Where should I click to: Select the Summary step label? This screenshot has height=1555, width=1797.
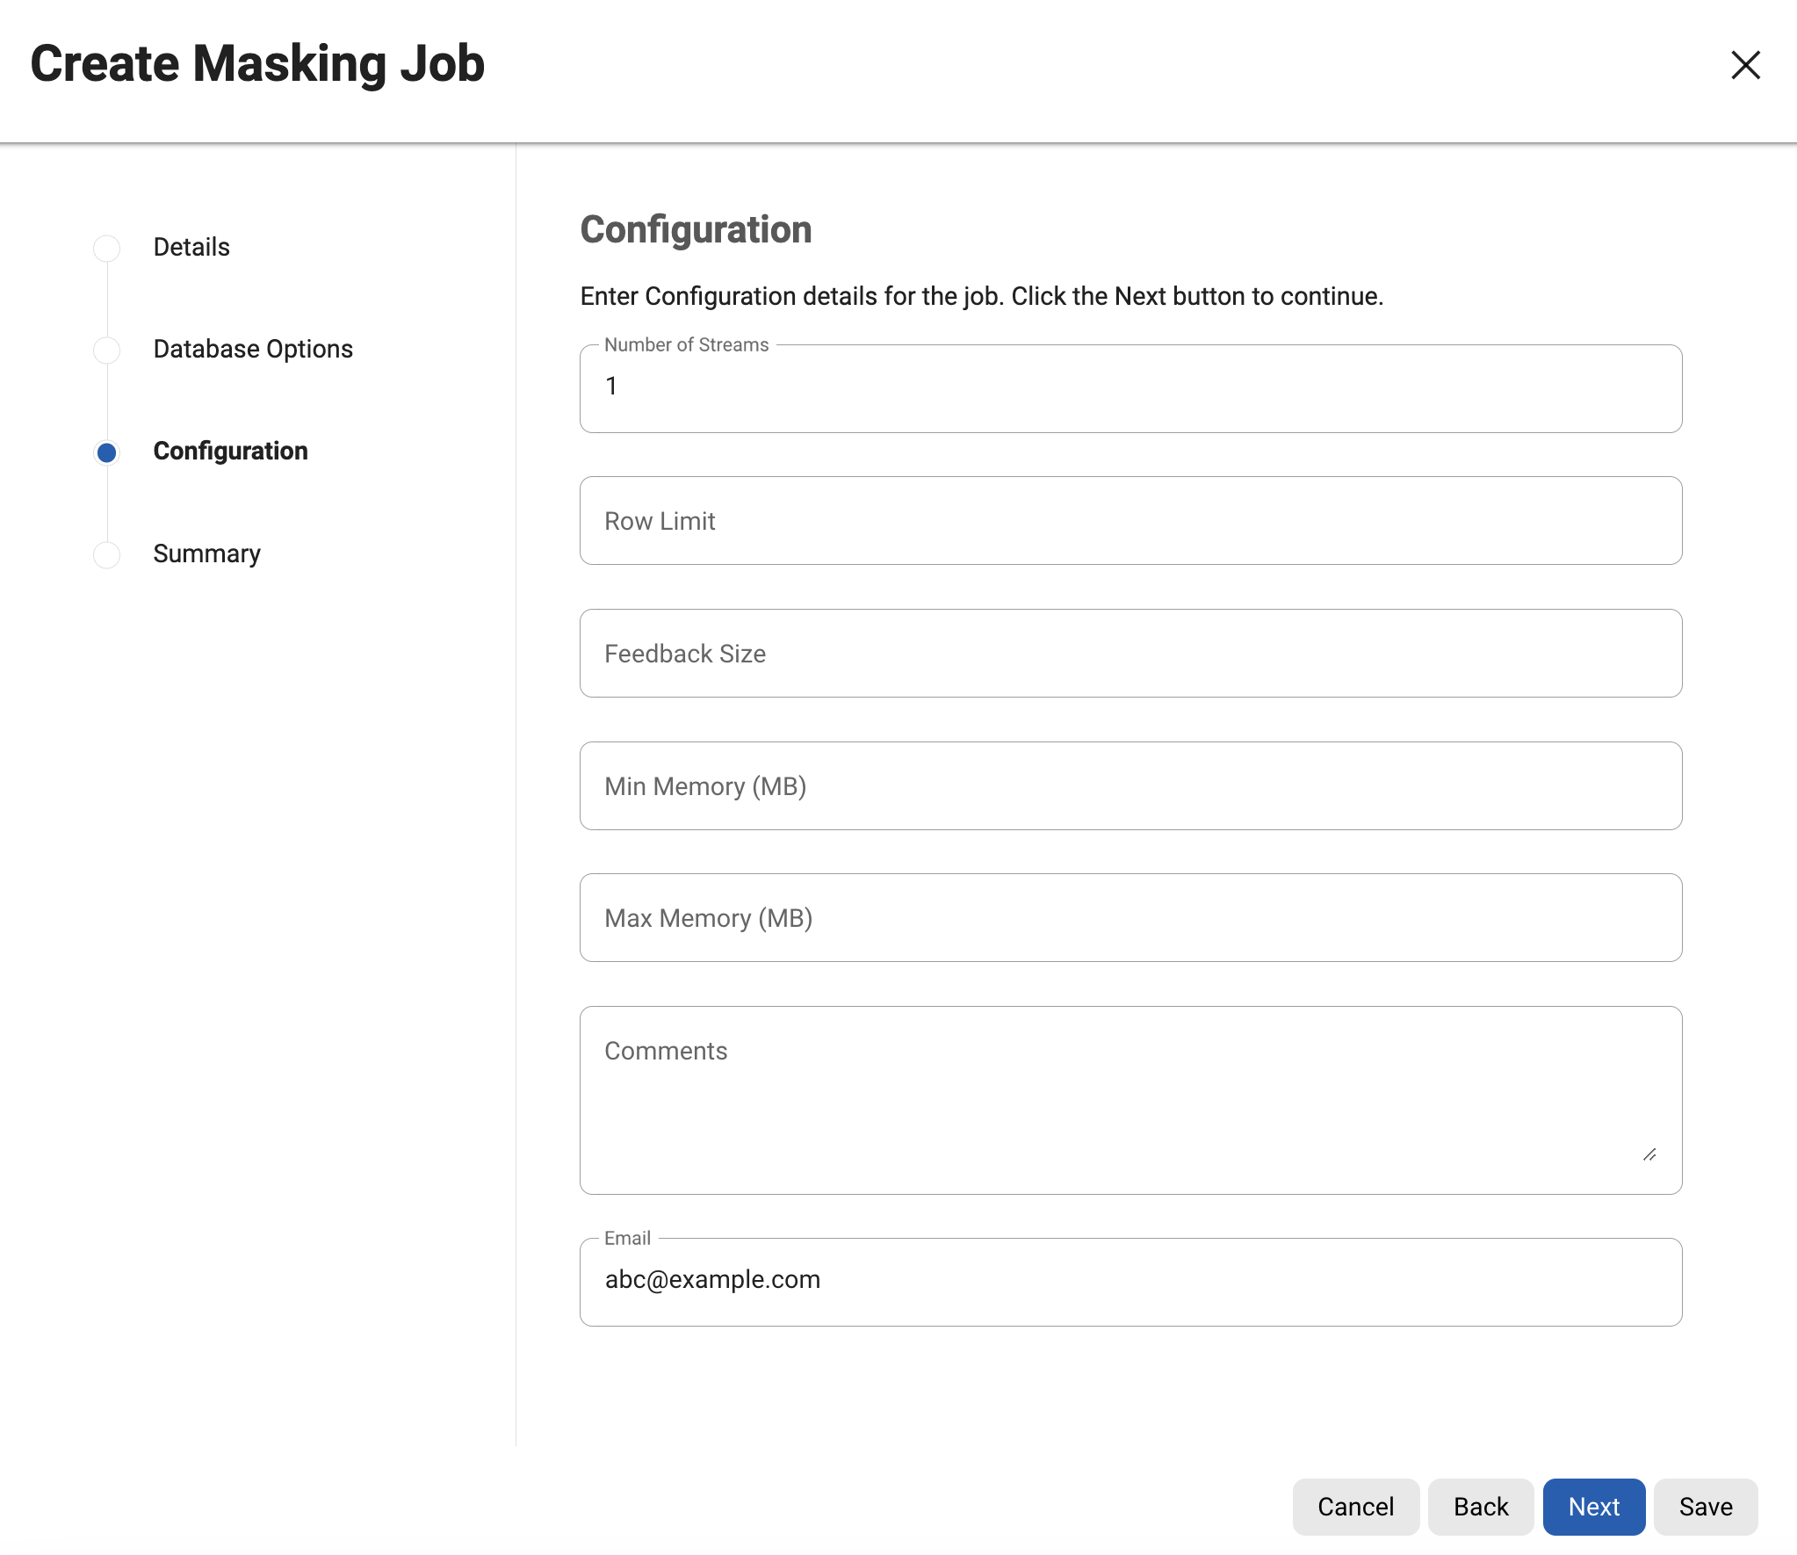coord(206,553)
